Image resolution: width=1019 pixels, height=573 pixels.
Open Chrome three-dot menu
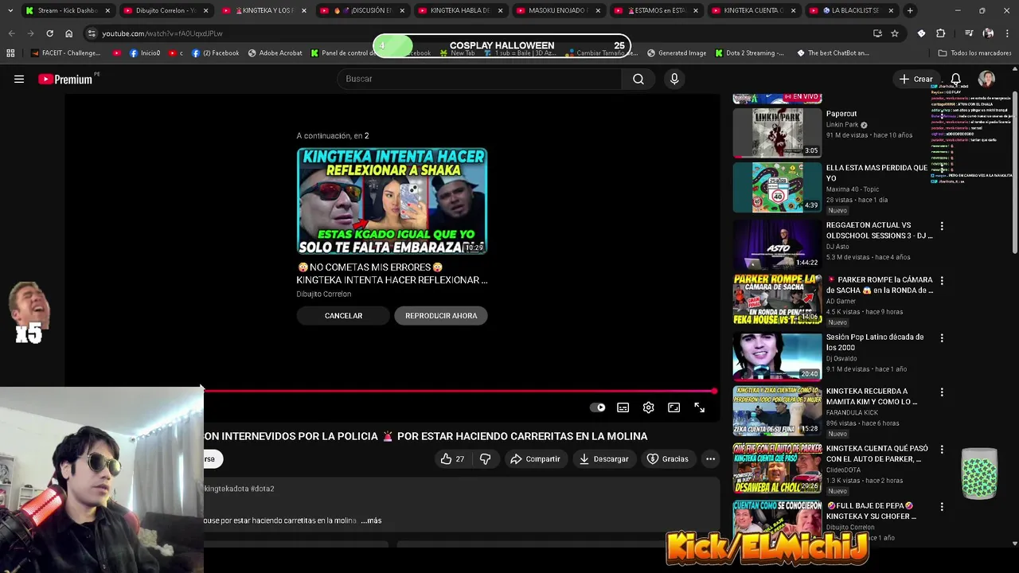coord(1006,33)
